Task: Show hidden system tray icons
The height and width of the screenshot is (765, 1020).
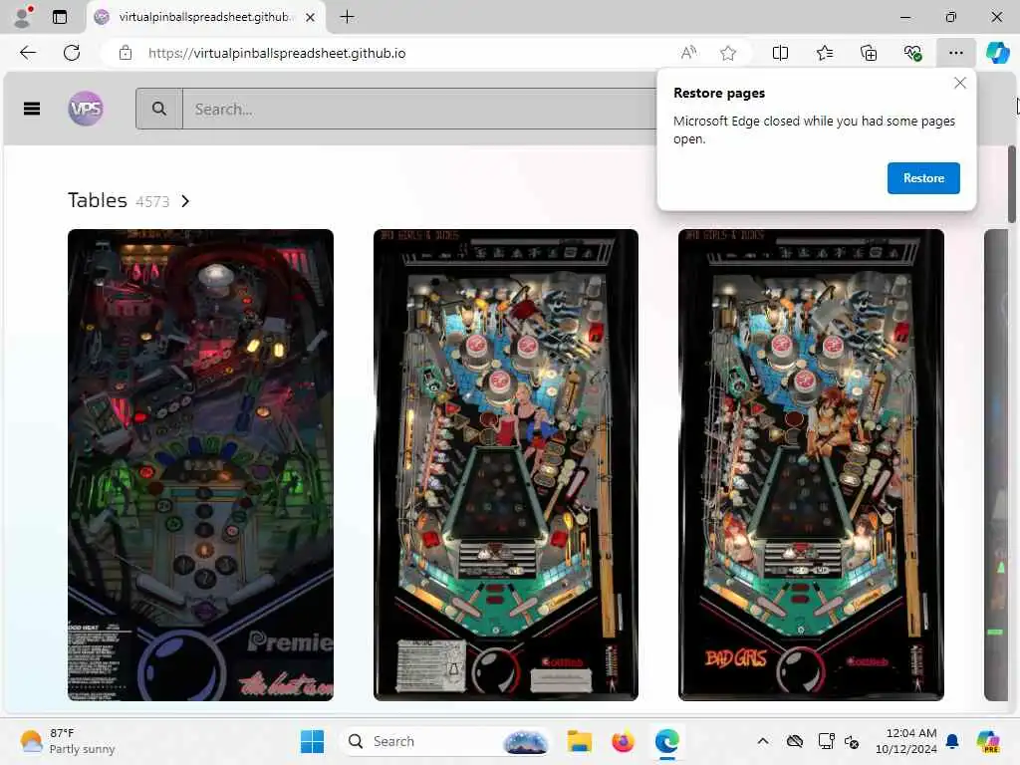Action: [763, 741]
